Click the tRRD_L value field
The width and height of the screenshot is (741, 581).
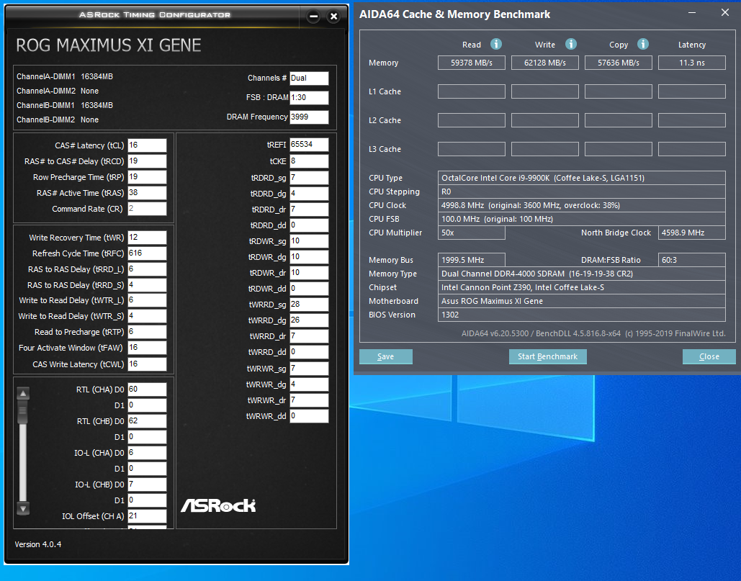[x=147, y=269]
